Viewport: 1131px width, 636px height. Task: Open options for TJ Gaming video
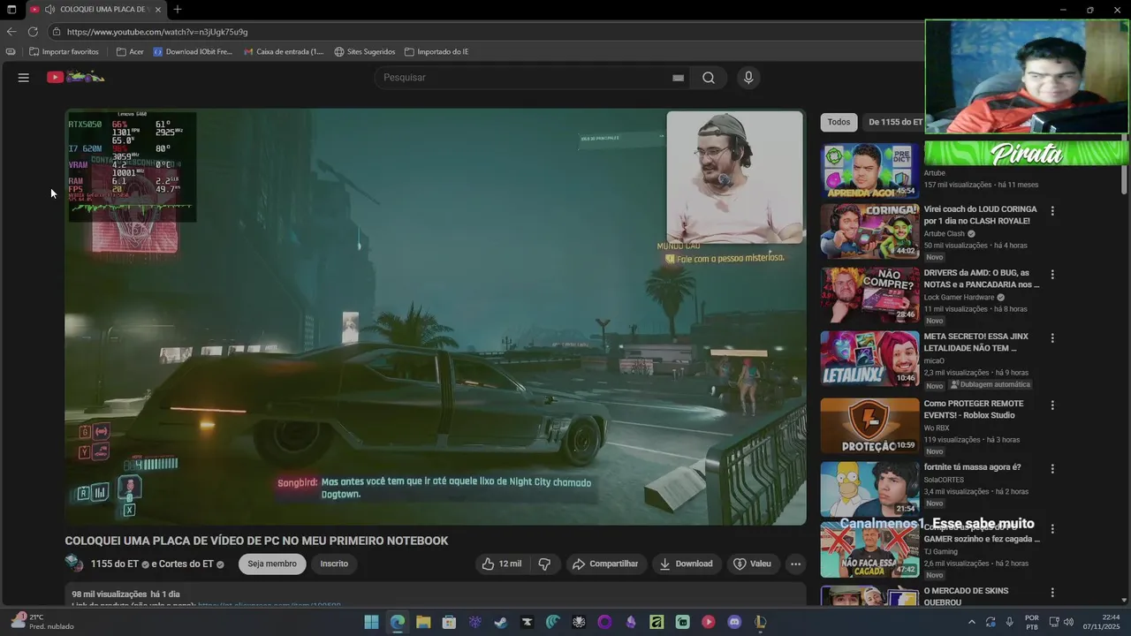(x=1052, y=529)
